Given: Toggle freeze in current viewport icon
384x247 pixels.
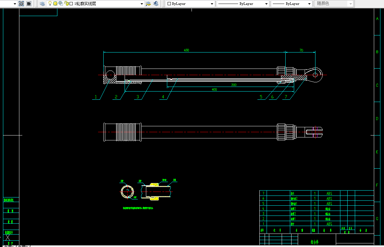Looking at the screenshot, I should click(60, 3).
